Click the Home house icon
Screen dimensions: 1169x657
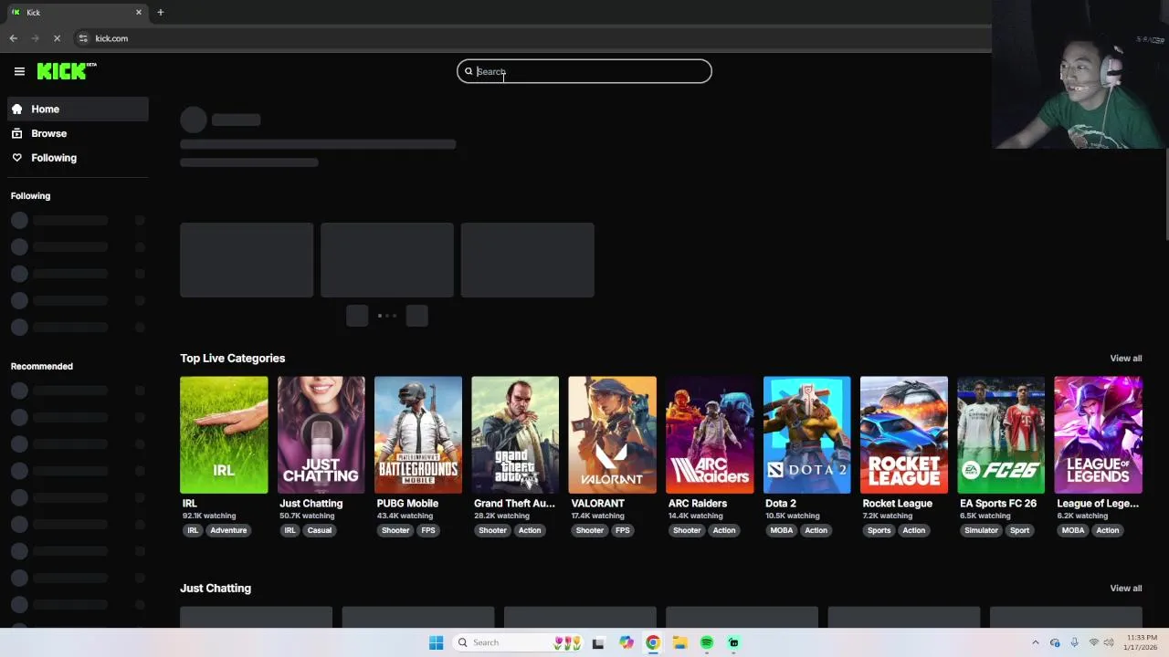pos(16,109)
